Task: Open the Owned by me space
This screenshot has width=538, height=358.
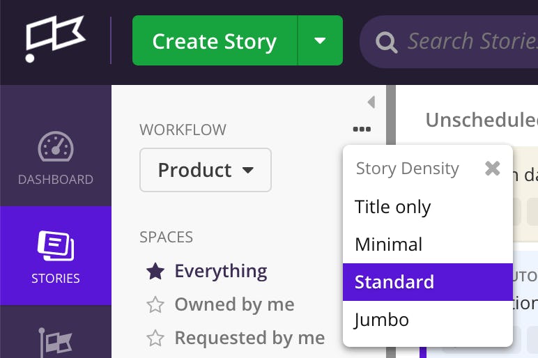Action: point(234,304)
